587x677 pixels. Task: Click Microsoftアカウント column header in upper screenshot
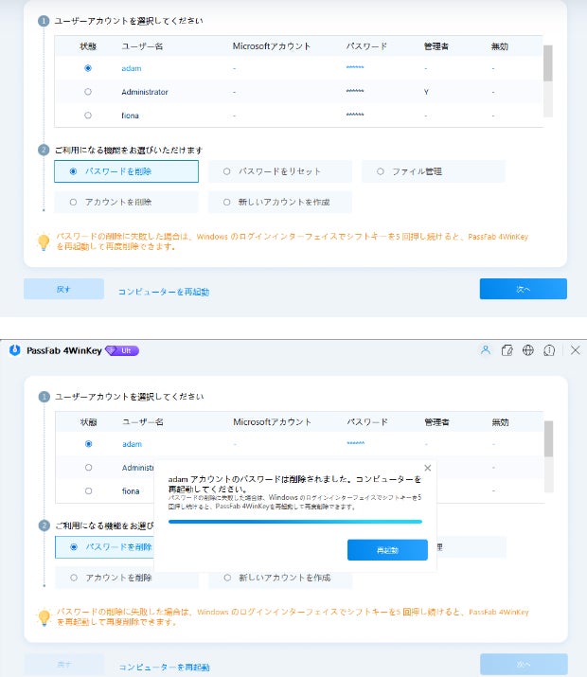(x=272, y=46)
